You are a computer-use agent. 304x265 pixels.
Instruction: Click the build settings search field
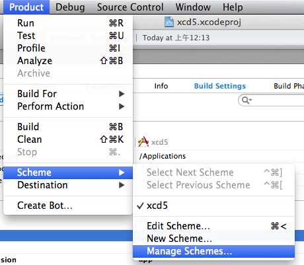tap(272, 100)
